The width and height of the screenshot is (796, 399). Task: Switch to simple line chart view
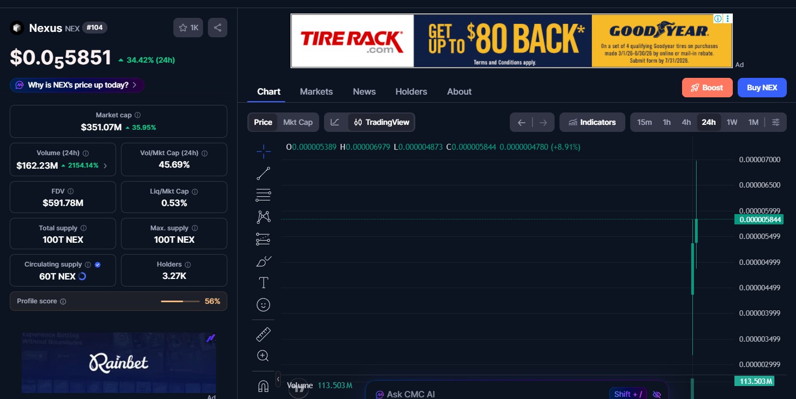tap(335, 122)
